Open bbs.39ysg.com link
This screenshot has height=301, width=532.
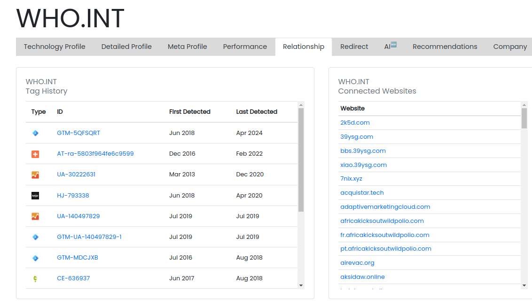coord(363,150)
